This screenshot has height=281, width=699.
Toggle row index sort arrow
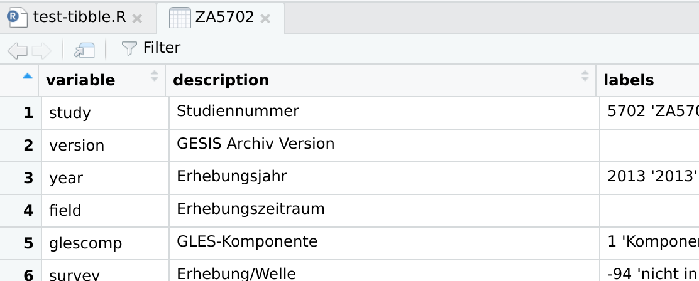[27, 77]
